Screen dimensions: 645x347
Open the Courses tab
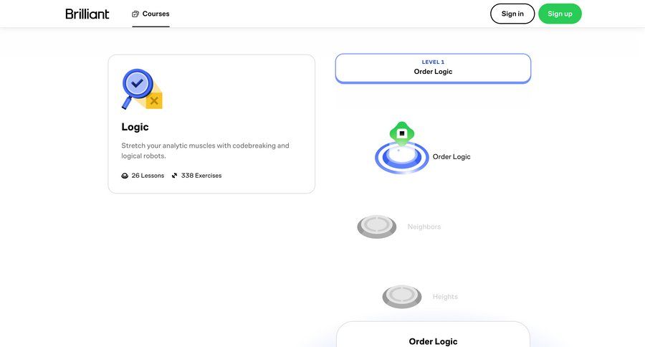[x=151, y=14]
